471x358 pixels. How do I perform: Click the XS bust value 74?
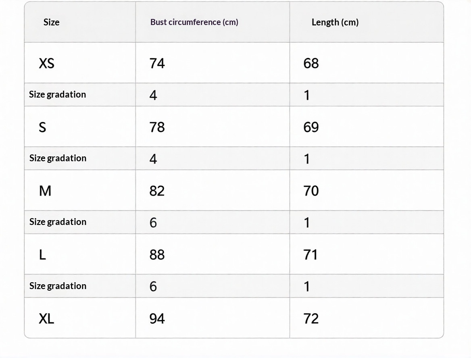(x=157, y=63)
